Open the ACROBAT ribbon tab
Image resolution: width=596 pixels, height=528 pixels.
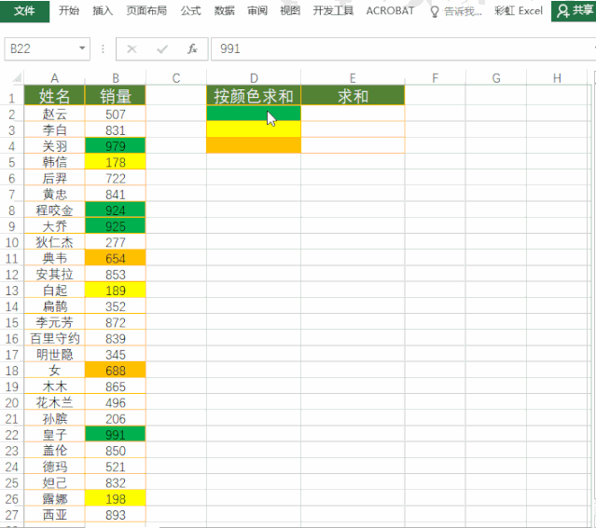point(390,10)
